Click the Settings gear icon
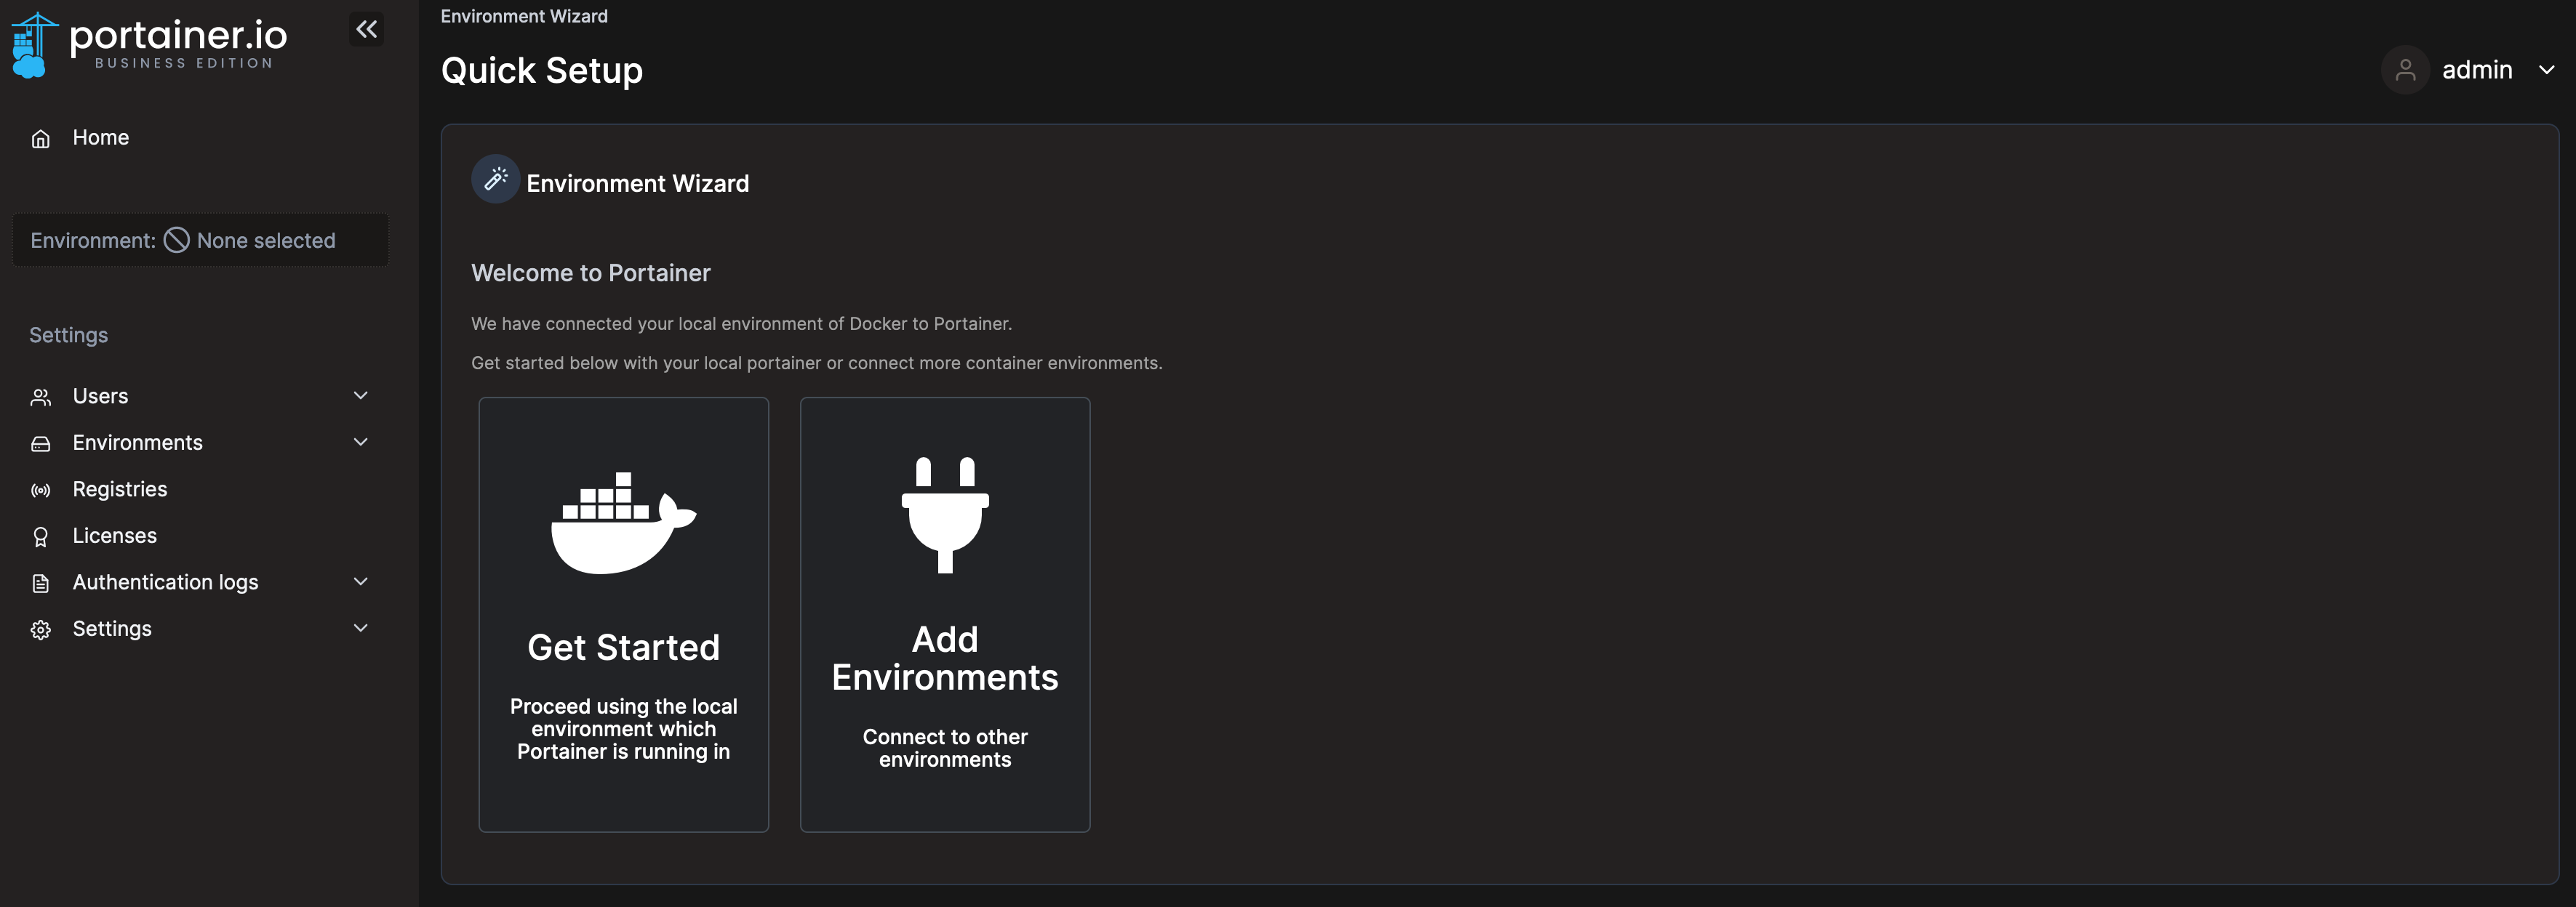 (41, 630)
